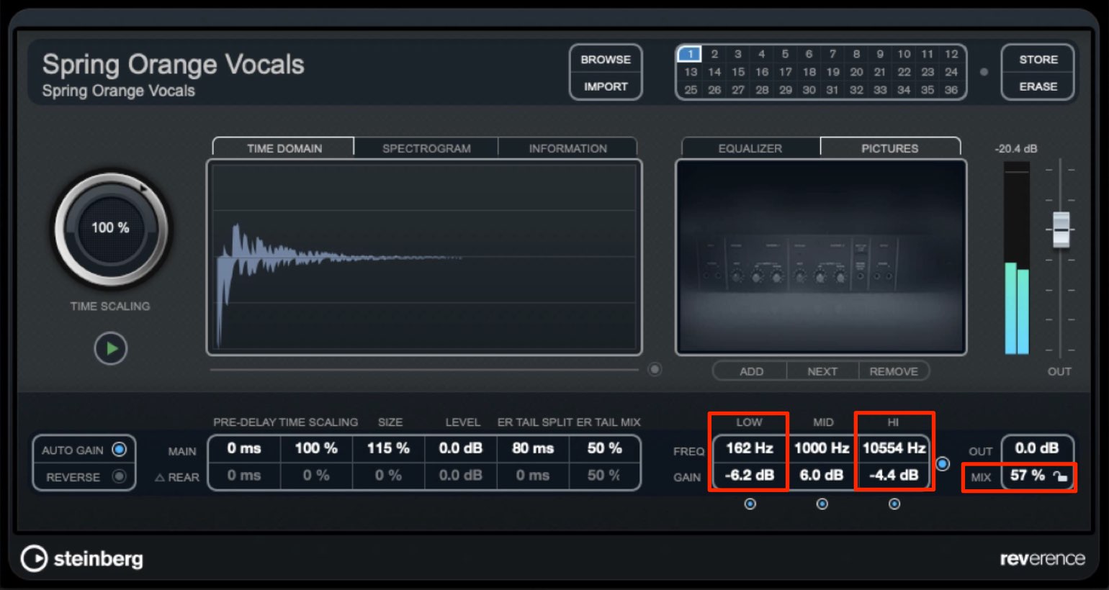Toggle the button beside the impulse trim slider

[x=655, y=369]
